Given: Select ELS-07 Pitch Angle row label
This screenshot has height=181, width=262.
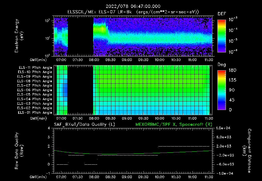Looking at the screenshot, I should [35, 85].
